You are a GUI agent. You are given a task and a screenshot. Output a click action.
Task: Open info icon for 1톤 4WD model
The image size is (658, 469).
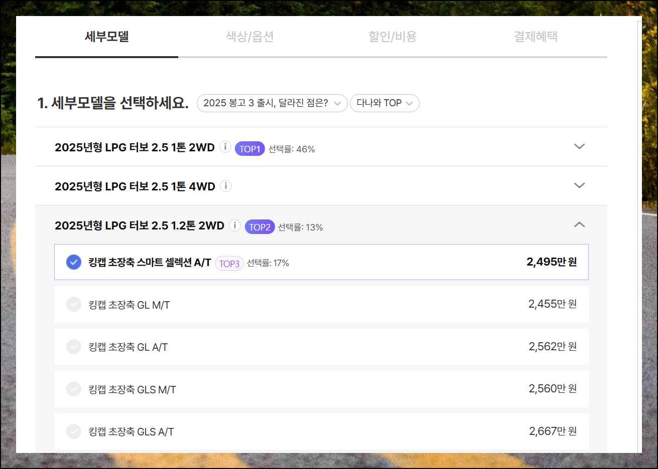[226, 186]
